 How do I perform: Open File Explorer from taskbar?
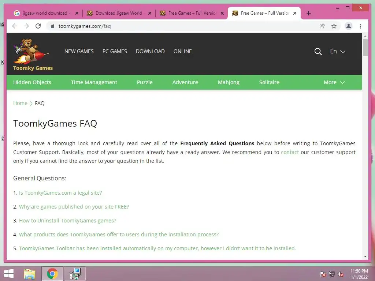[30, 274]
